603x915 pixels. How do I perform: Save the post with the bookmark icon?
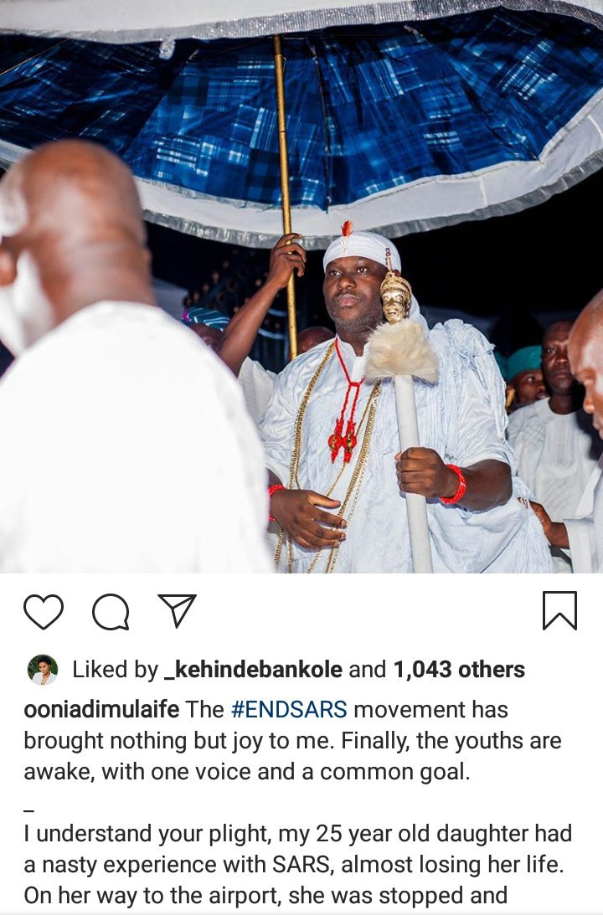(559, 611)
